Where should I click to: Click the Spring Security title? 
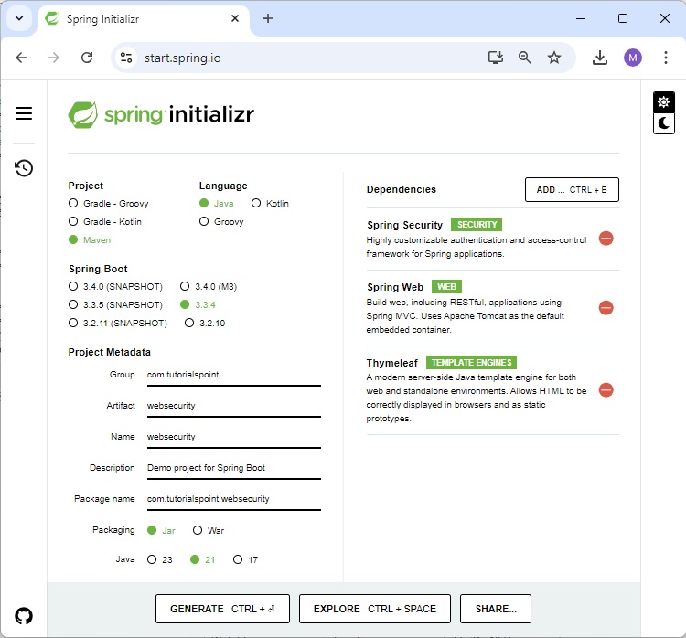[x=404, y=225]
